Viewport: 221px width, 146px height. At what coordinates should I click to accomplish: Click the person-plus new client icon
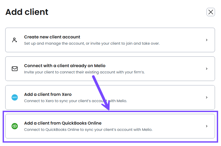(x=15, y=40)
